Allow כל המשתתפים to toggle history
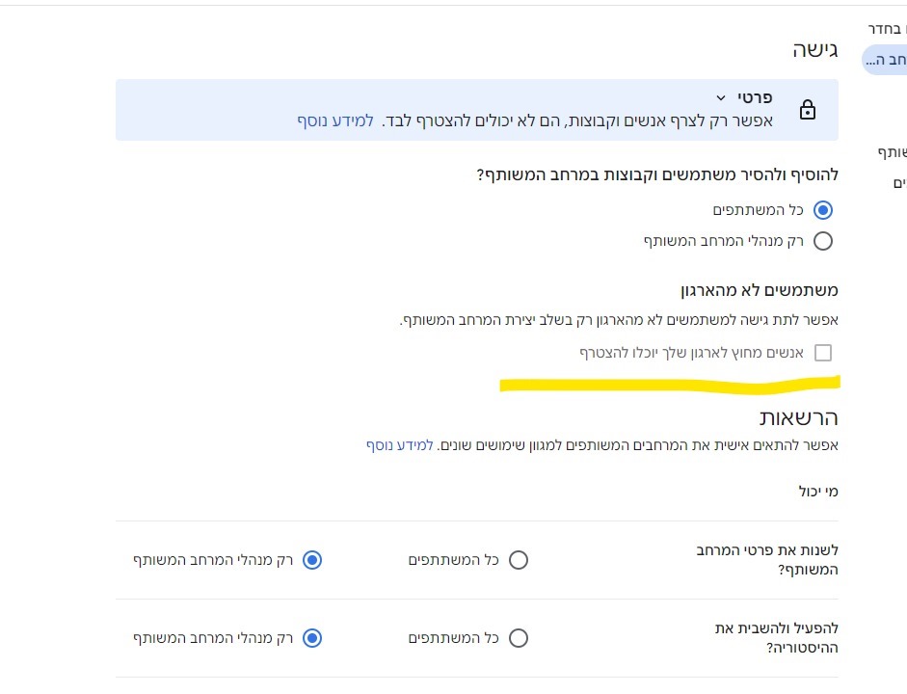The height and width of the screenshot is (694, 907). click(x=519, y=638)
